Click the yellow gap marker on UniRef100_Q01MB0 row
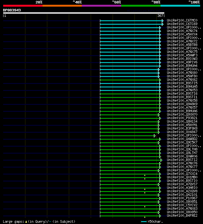 pyautogui.click(x=145, y=179)
